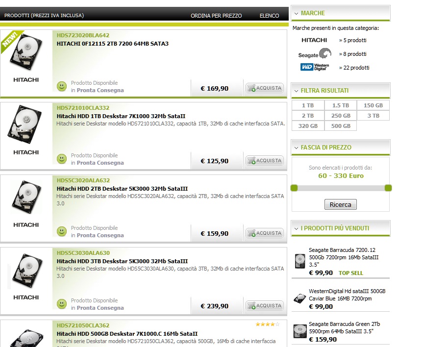Filter results by 320 GB capacity
The height and width of the screenshot is (347, 424).
[308, 126]
